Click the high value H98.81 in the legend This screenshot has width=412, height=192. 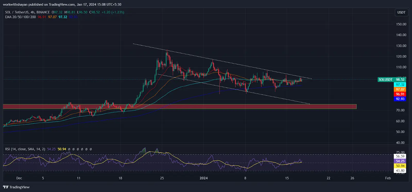[x=70, y=12]
